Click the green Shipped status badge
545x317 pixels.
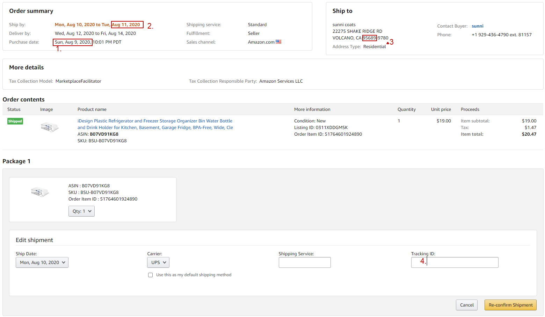coord(15,121)
